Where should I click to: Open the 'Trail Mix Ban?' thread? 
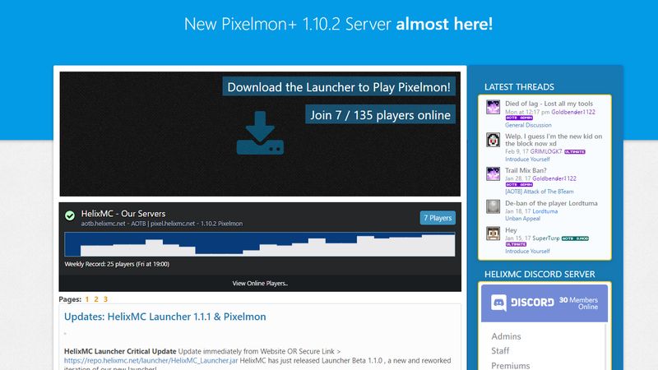coord(526,170)
